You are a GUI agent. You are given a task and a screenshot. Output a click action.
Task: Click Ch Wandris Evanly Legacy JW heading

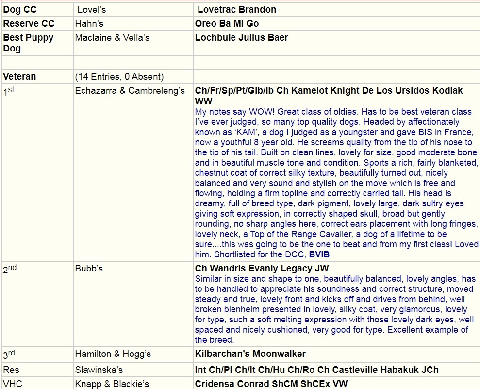click(x=262, y=268)
